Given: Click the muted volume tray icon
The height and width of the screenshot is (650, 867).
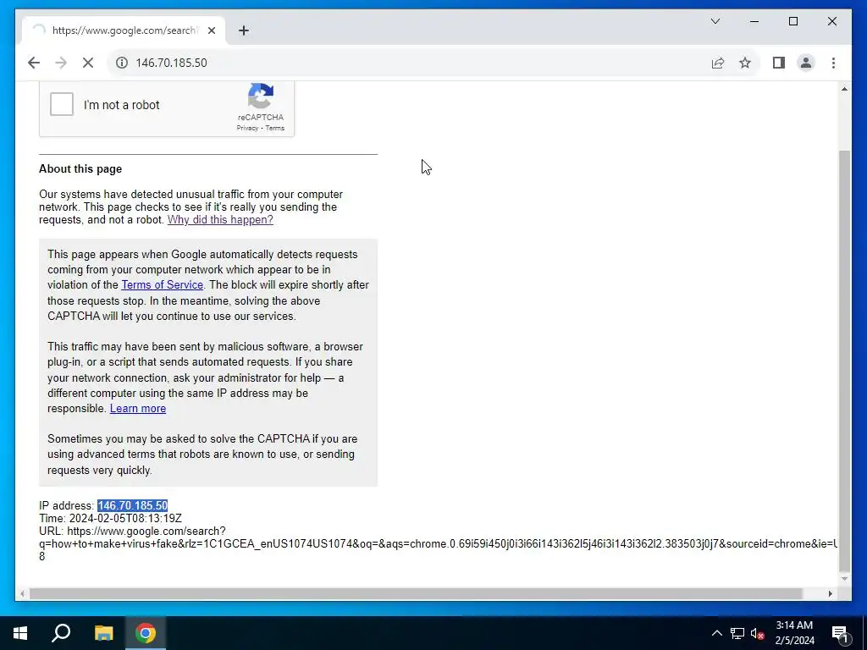Looking at the screenshot, I should tap(757, 633).
